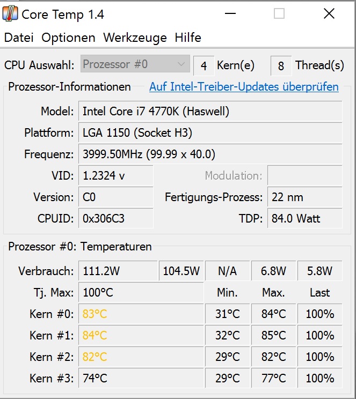
Task: Click the Min. column header
Action: coord(227,292)
